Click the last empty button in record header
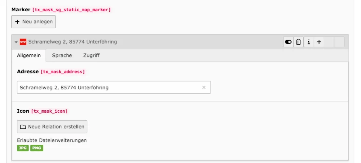The image size is (361, 163). (x=339, y=42)
